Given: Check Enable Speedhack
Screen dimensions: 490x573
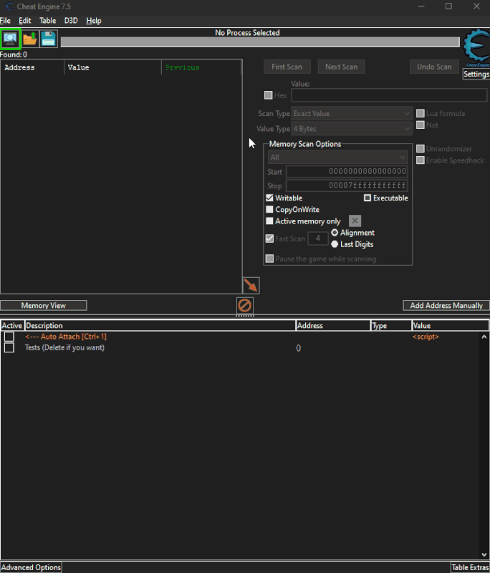Looking at the screenshot, I should 421,160.
